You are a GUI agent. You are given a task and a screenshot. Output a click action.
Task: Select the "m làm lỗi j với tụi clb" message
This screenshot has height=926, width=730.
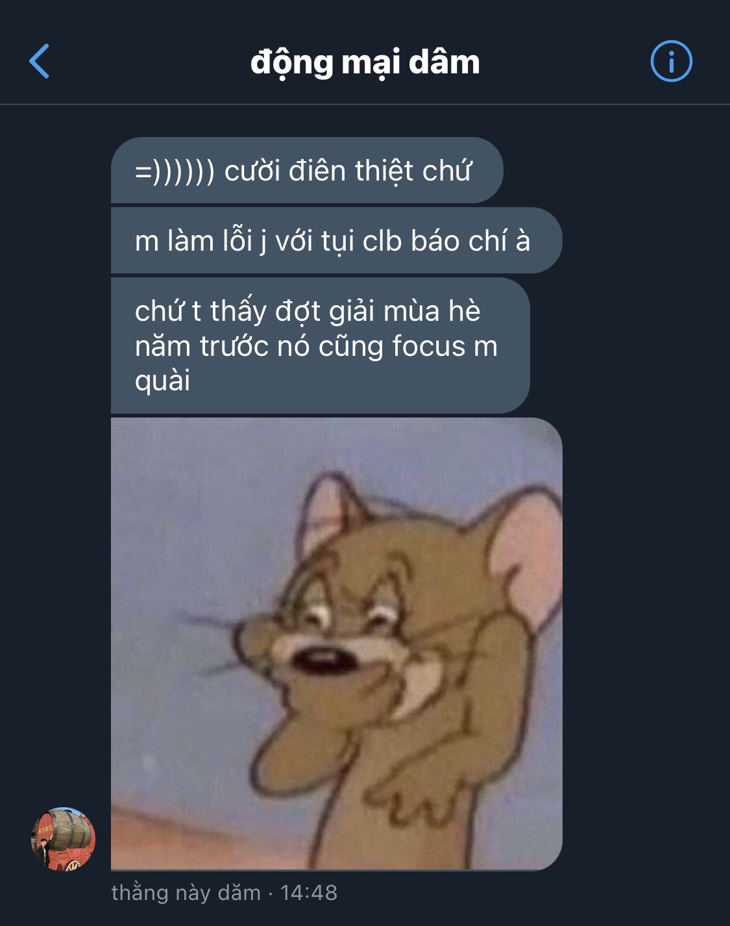tap(336, 240)
